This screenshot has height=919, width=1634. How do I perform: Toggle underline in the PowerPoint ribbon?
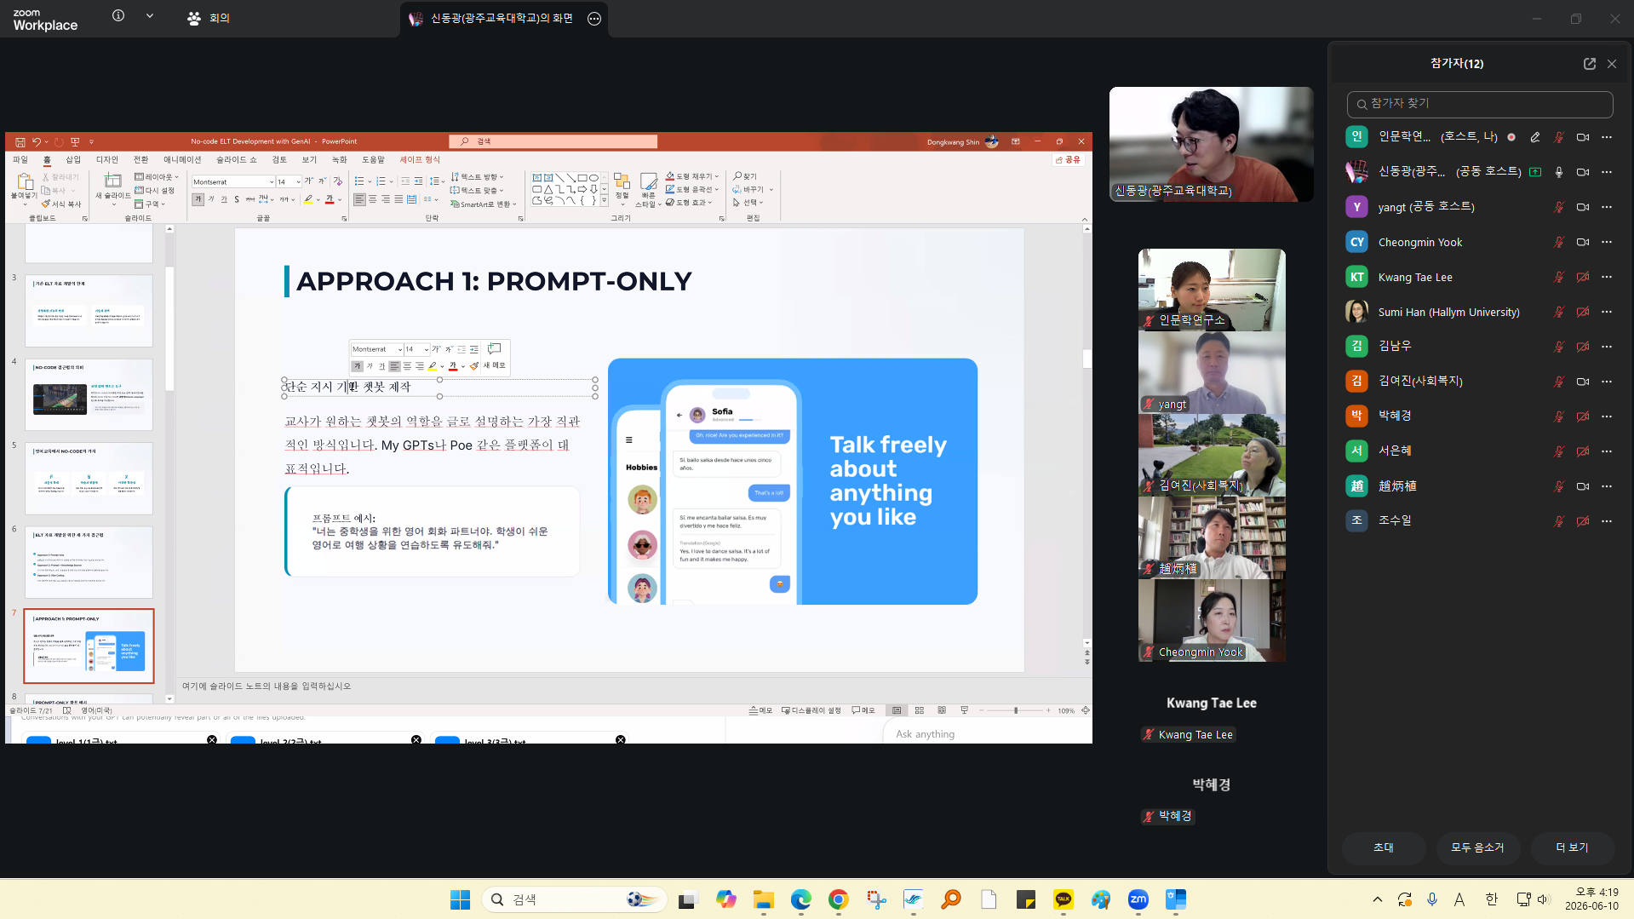(224, 199)
